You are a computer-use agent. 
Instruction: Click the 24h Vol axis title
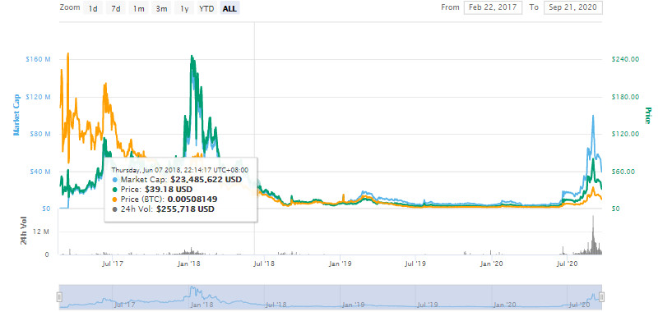coord(24,231)
